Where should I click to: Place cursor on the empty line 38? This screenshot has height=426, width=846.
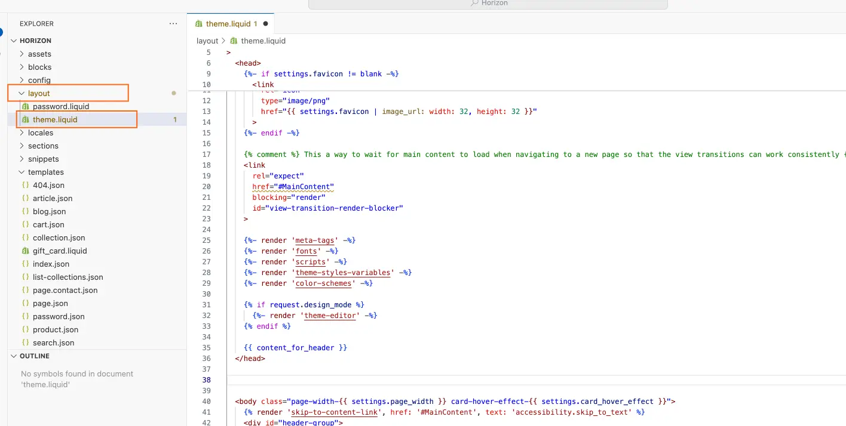(x=536, y=380)
